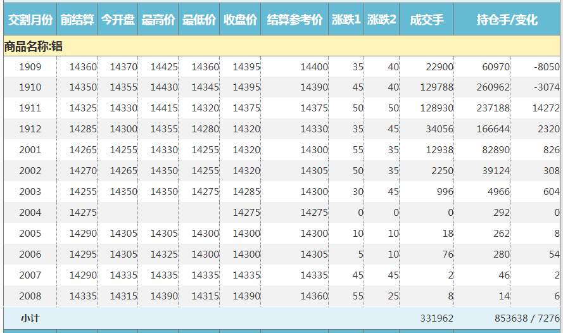Select delivery month 1909 cell
Image resolution: width=563 pixels, height=333 pixels.
[x=30, y=67]
